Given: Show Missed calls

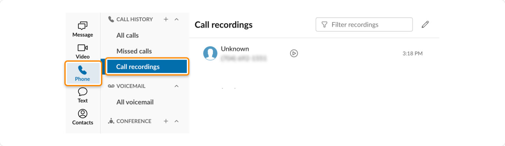Looking at the screenshot, I should 134,51.
